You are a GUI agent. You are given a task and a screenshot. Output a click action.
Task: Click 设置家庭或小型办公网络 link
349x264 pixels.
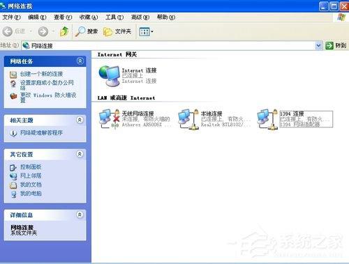(47, 85)
